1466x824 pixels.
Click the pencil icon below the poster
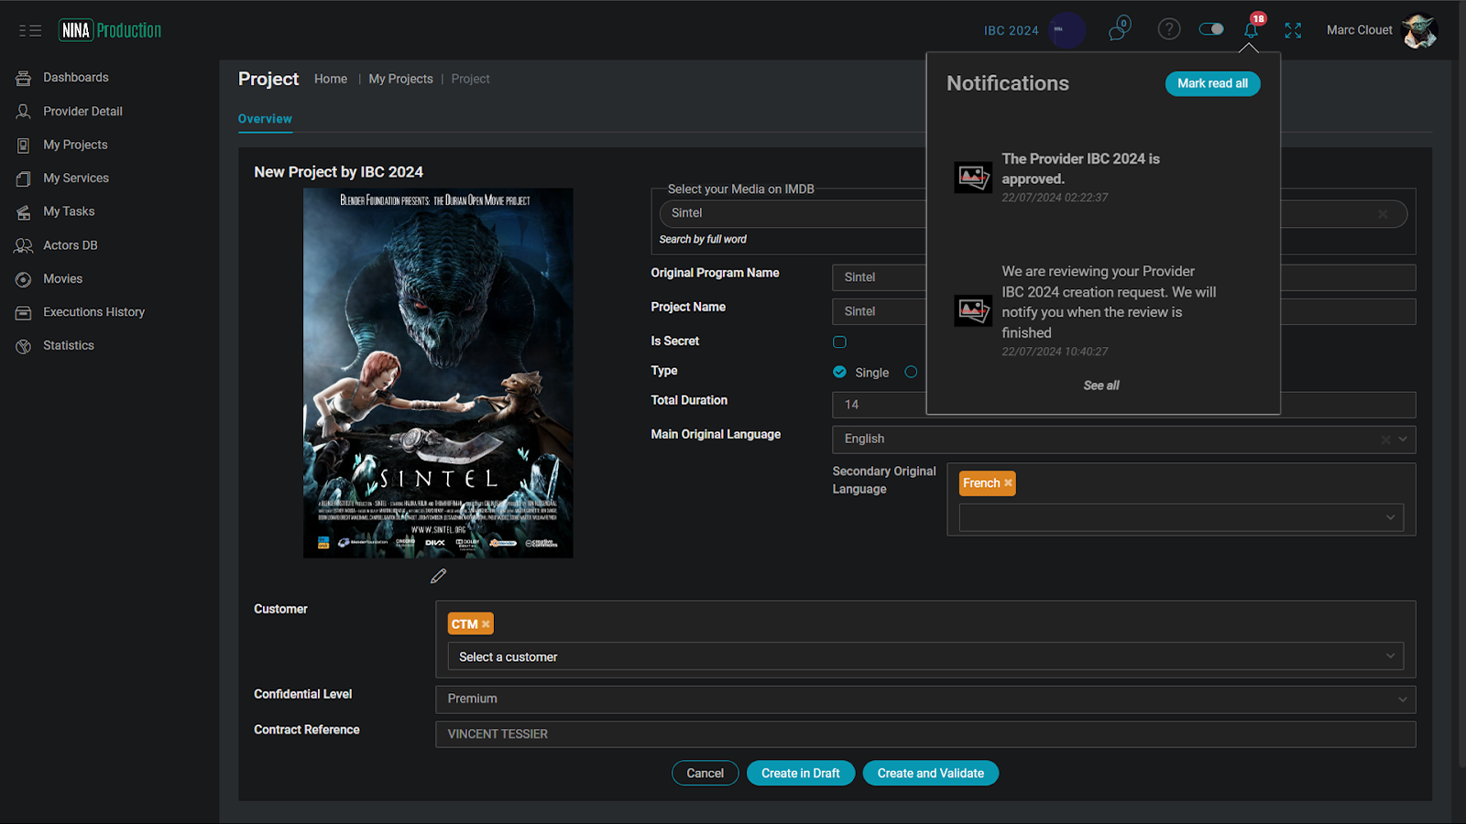pyautogui.click(x=438, y=576)
